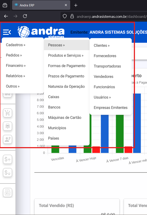Expand the Clientes submenu
This screenshot has height=215, width=147.
click(111, 45)
